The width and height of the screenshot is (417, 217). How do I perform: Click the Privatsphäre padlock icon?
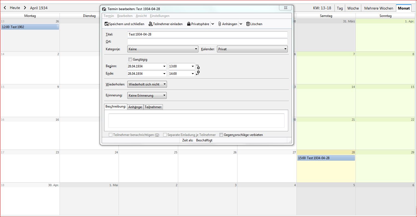tap(189, 24)
